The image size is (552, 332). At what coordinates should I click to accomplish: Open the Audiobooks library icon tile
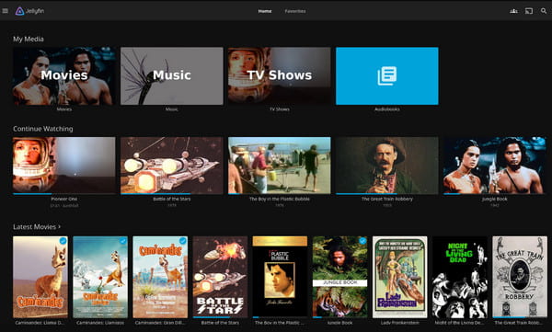(387, 76)
